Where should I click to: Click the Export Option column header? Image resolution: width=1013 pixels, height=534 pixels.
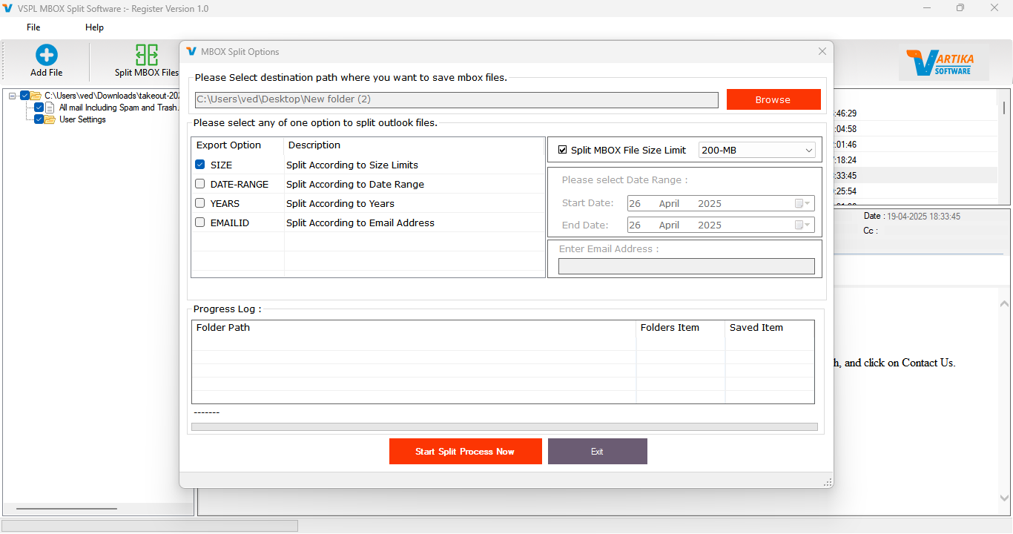pos(237,145)
